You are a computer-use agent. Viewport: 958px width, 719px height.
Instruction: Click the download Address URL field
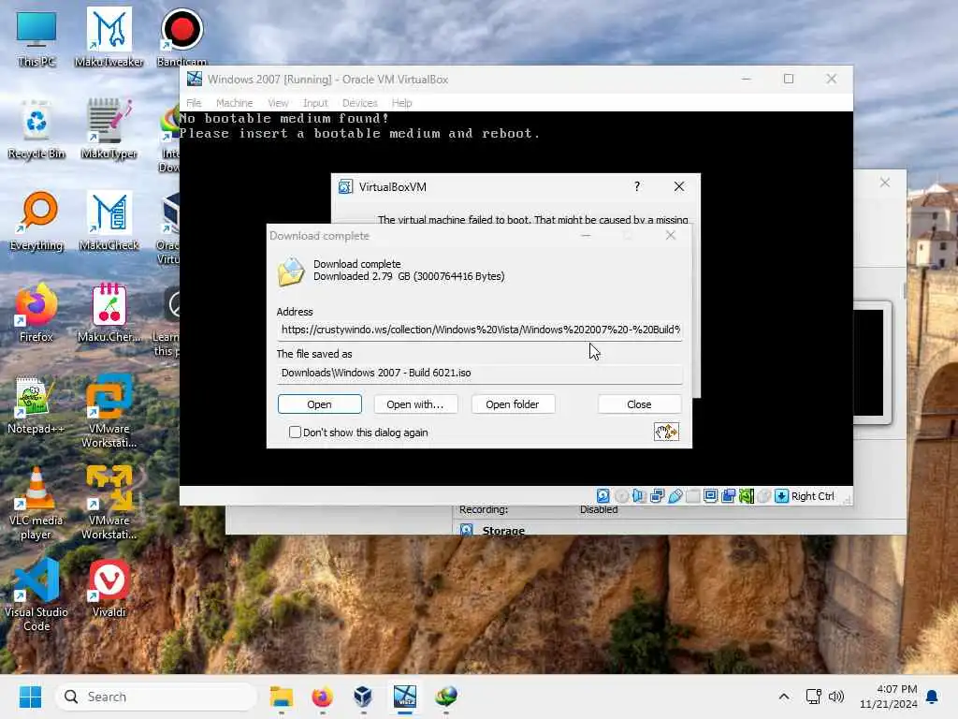coord(480,330)
